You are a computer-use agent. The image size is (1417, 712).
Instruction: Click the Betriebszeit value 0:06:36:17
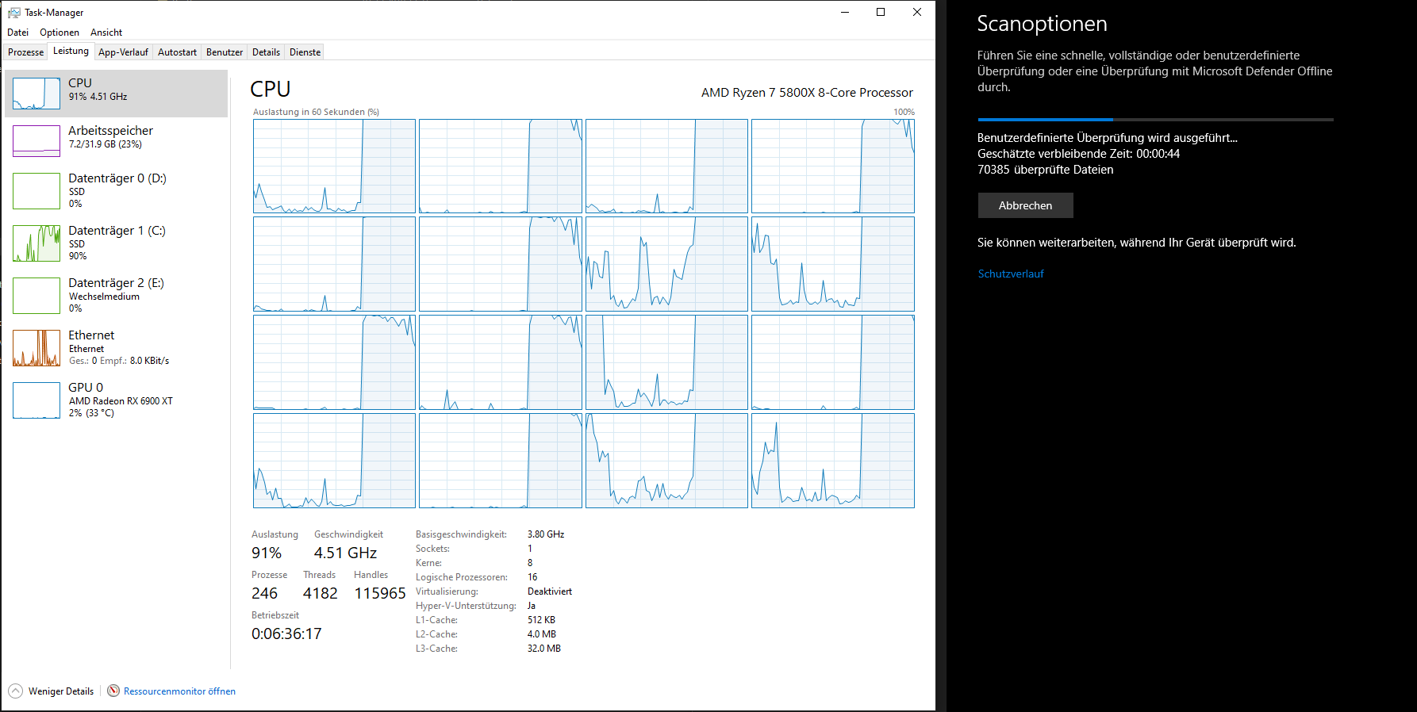click(286, 634)
